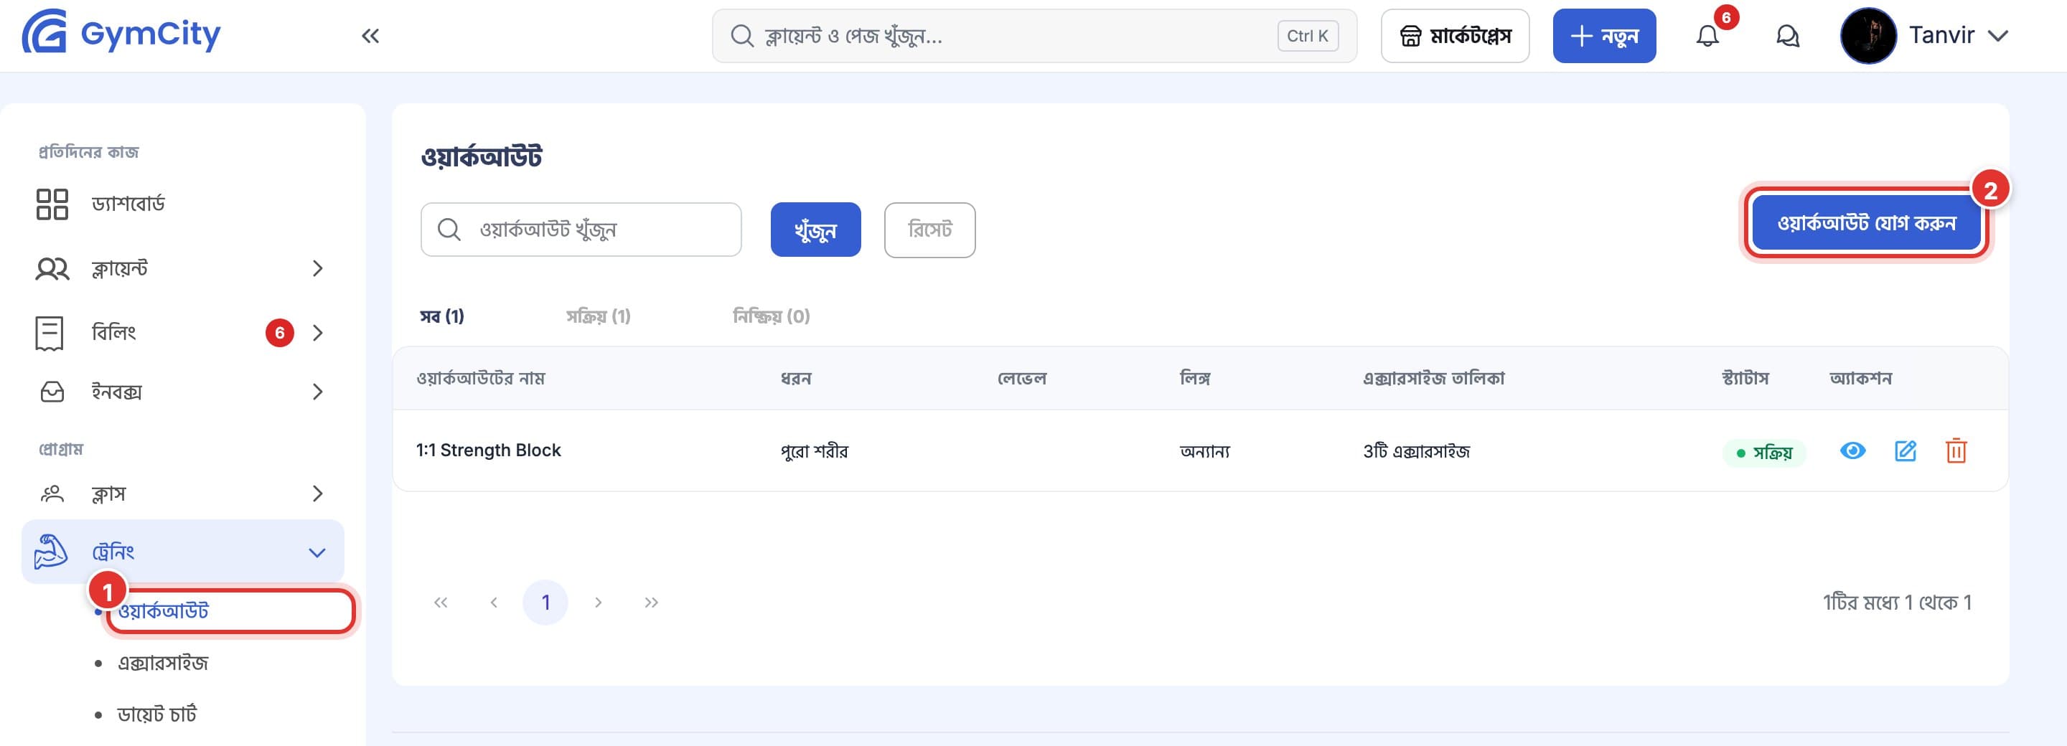Click the ক্লাস group icon

52,494
